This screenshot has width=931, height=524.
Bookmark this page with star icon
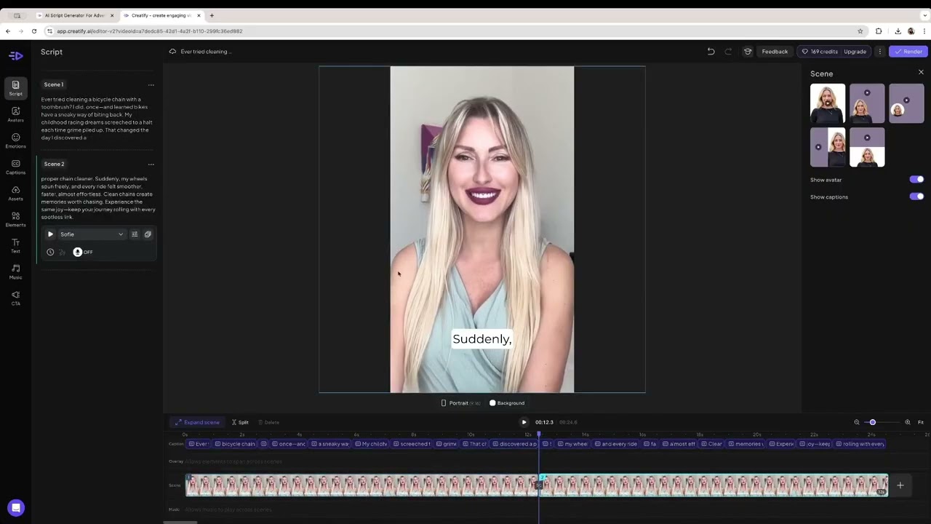(860, 31)
